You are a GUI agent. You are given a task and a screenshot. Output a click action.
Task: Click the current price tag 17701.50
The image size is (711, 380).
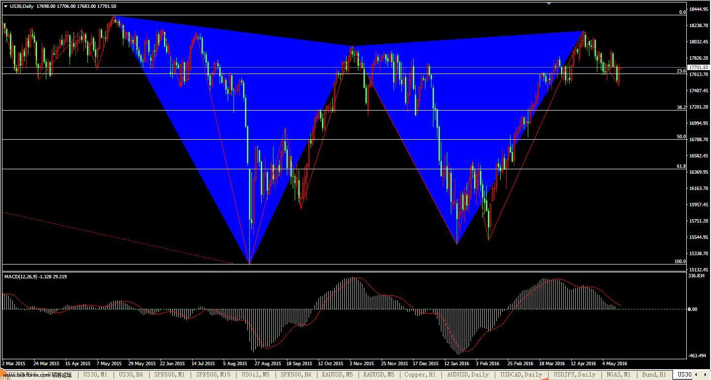(x=698, y=67)
